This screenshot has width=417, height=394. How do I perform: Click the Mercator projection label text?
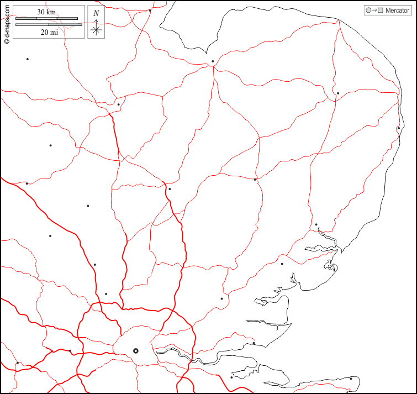coord(397,10)
